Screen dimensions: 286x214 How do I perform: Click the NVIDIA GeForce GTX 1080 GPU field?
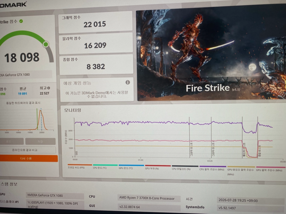[55, 196]
